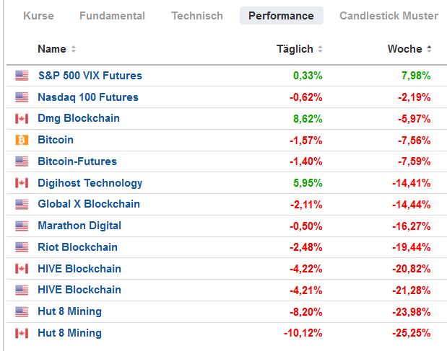Select the Performance tab
This screenshot has width=447, height=351.
click(281, 16)
